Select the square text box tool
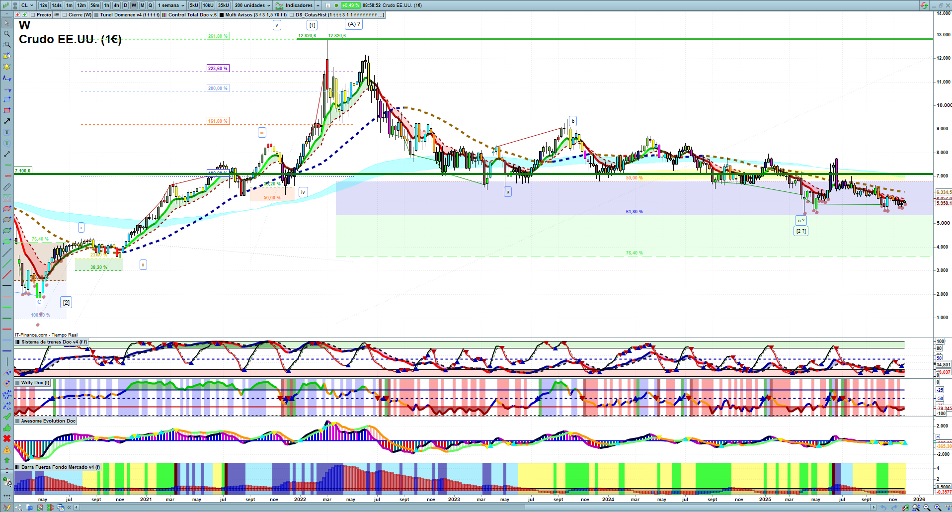This screenshot has width=952, height=512. 7,132
